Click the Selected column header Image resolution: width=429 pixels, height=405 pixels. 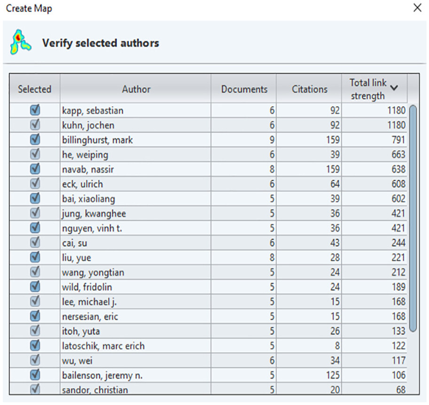[34, 89]
